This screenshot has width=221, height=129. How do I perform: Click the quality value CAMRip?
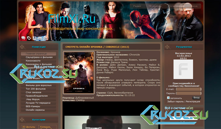coord(80,100)
